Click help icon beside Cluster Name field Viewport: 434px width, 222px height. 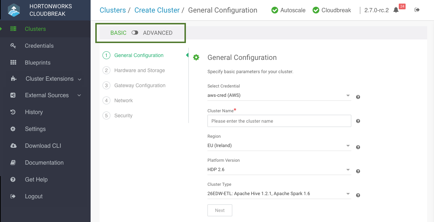click(358, 121)
